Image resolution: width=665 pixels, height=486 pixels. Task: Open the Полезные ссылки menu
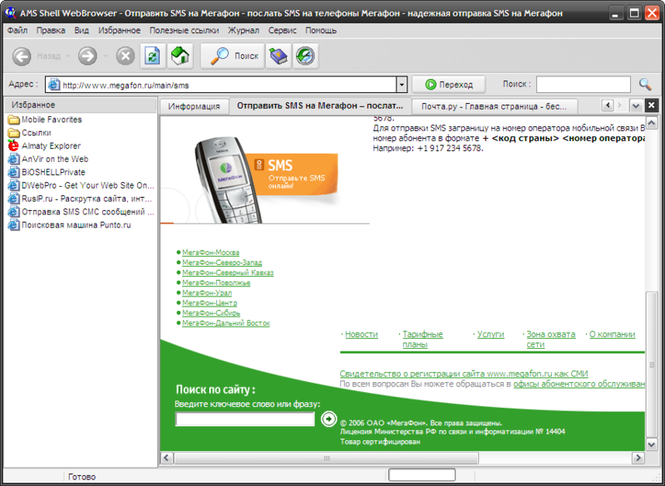click(x=184, y=31)
